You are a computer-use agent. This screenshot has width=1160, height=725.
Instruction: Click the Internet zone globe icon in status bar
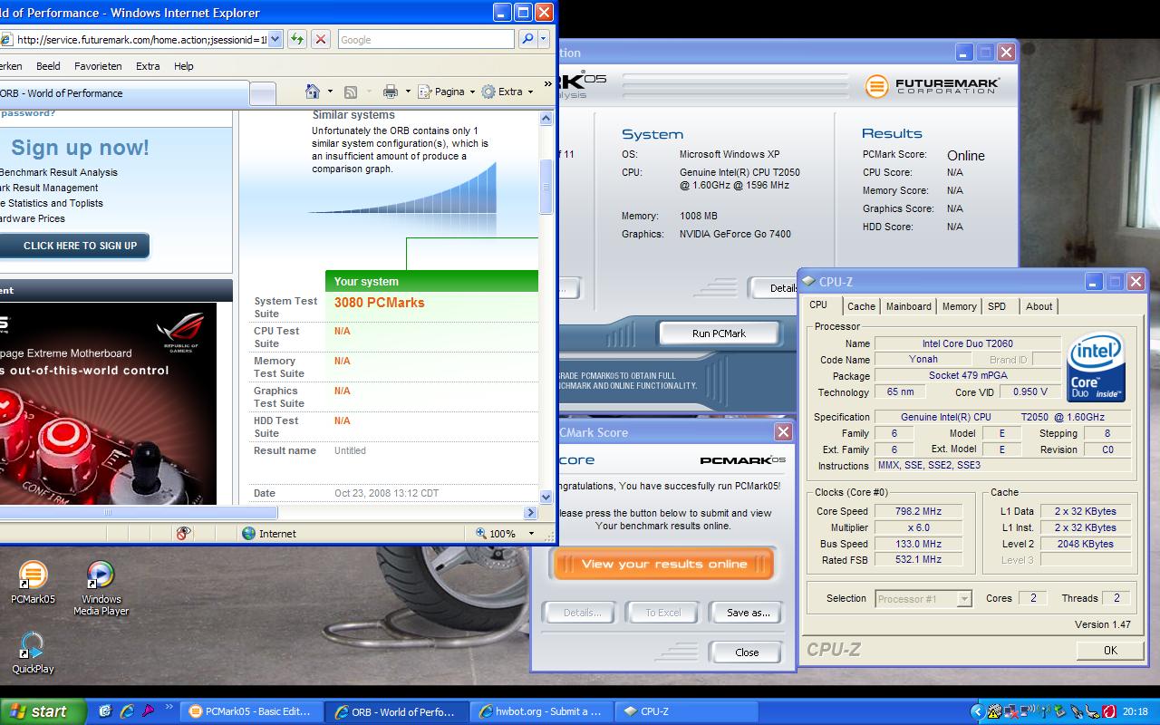248,533
